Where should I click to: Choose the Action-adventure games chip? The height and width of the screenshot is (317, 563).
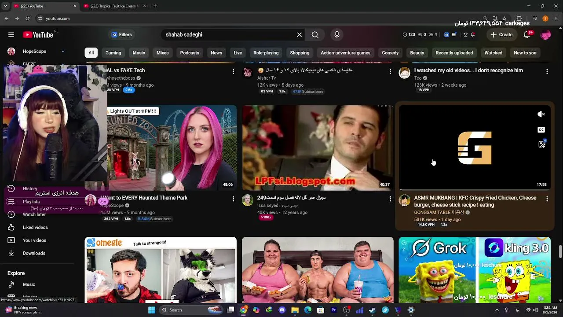tap(345, 53)
